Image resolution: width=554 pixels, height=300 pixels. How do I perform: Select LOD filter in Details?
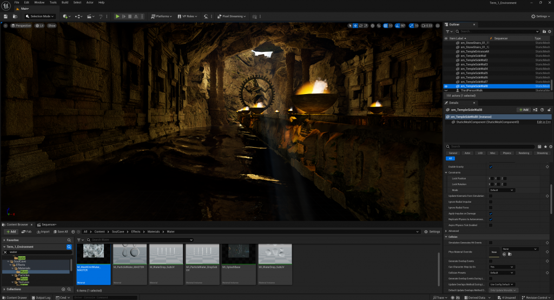(480, 153)
